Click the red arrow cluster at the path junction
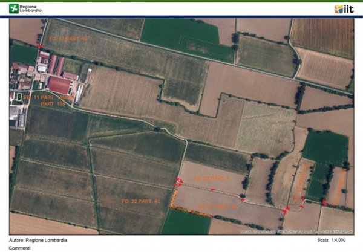The width and height of the screenshot is (363, 252). coord(178,182)
